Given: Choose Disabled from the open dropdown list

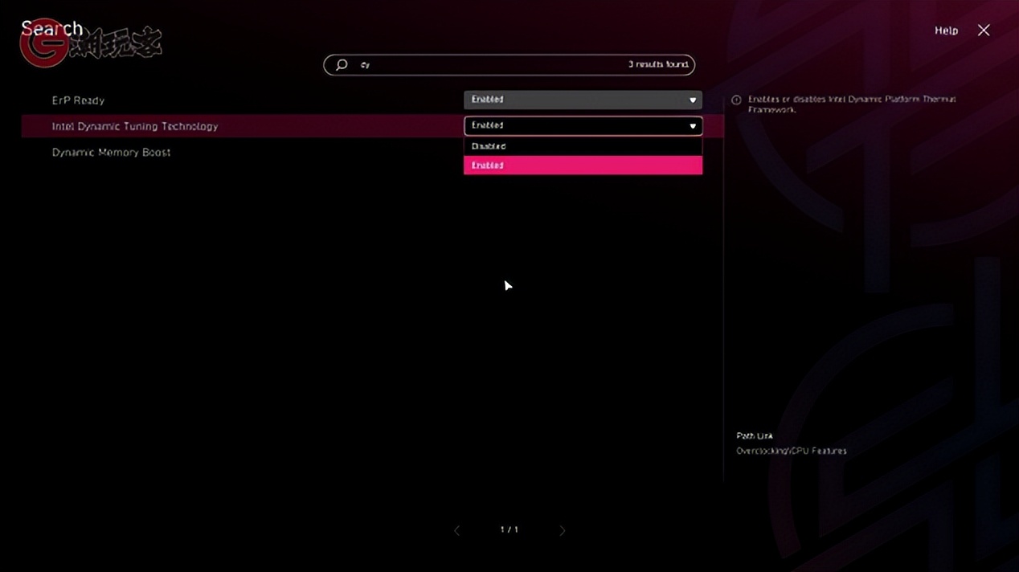Looking at the screenshot, I should point(583,146).
